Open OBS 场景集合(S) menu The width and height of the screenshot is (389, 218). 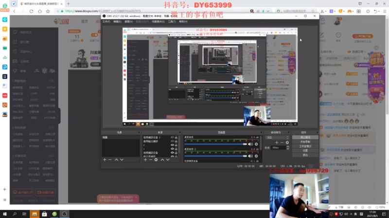click(159, 22)
